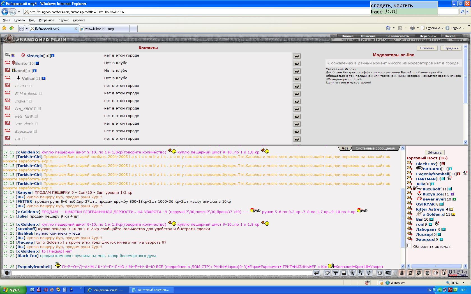The image size is (471, 294).
Task: Open the back-history dropdown arrow
Action: pos(19,12)
